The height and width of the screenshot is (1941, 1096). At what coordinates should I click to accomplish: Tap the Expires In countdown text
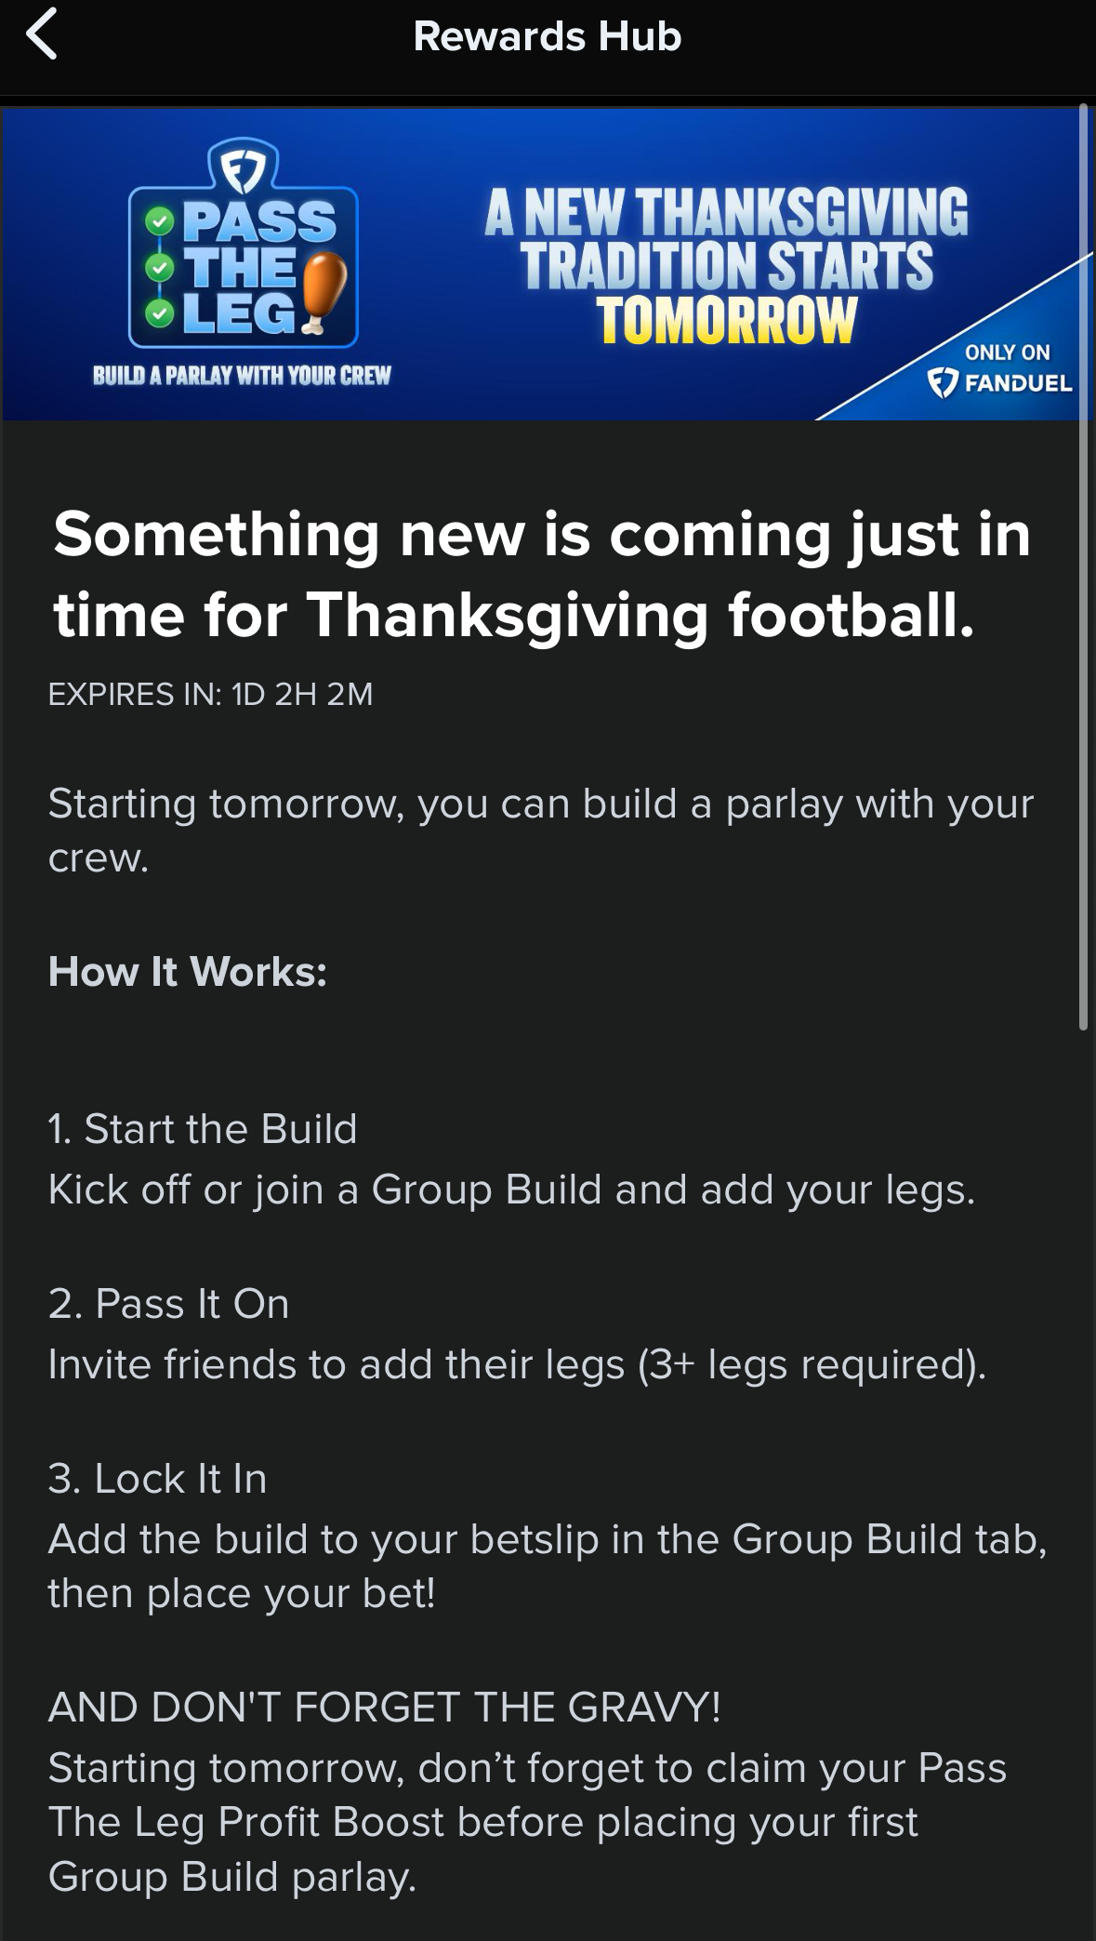pyautogui.click(x=210, y=694)
